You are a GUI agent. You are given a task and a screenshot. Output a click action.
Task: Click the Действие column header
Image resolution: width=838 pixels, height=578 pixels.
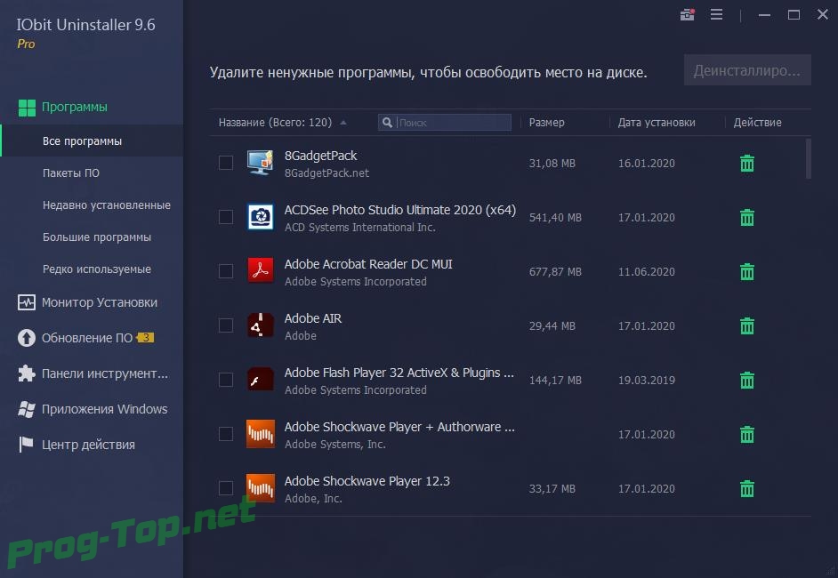click(757, 123)
